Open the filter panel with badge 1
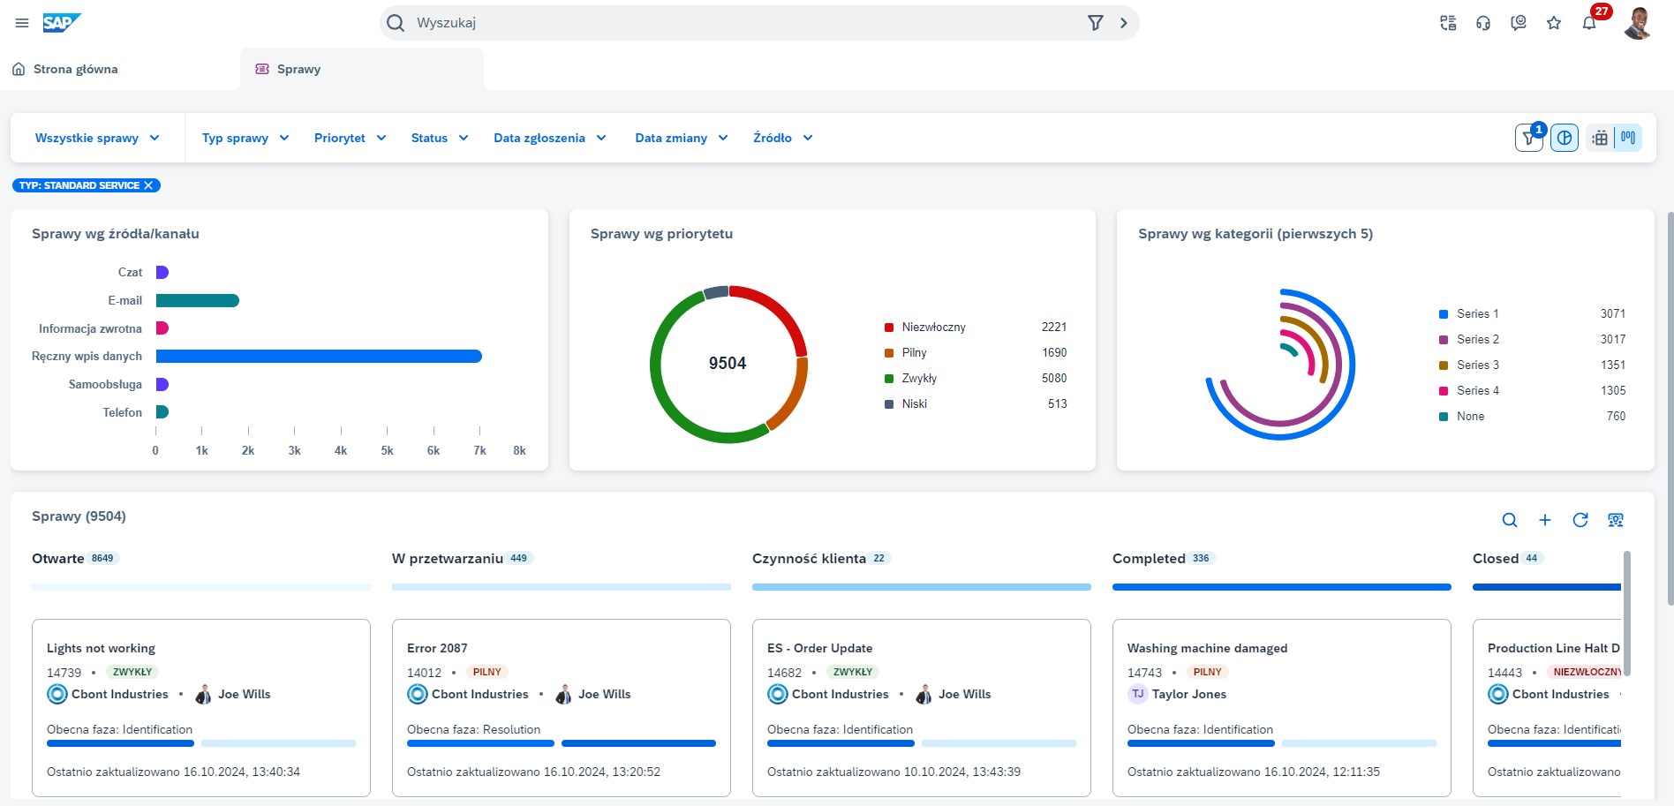Viewport: 1674px width, 806px height. coord(1528,138)
